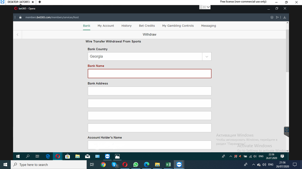Screen dimensions: 302x169
Task: Click the 'Type here to search' box
Action: click(x=49, y=165)
